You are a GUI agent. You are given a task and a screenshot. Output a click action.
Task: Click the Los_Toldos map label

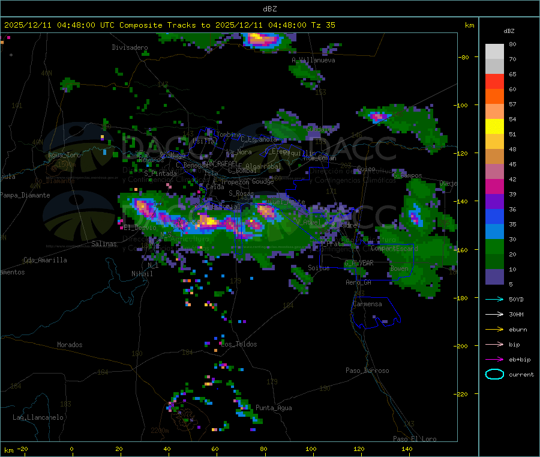pos(239,344)
